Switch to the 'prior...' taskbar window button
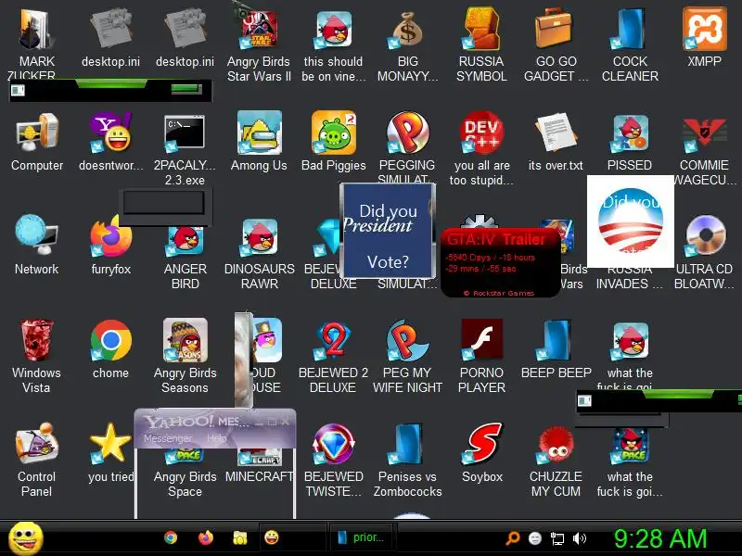This screenshot has height=556, width=742. [x=363, y=537]
